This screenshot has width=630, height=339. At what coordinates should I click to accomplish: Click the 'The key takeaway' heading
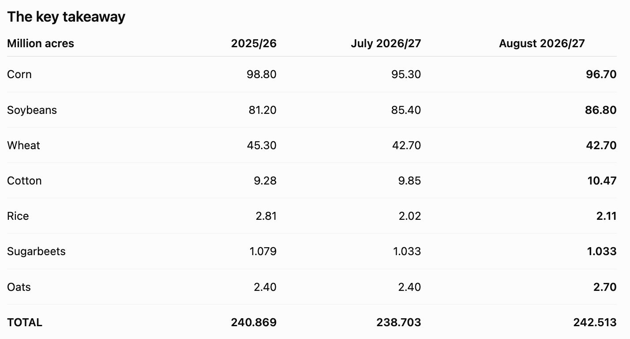tap(66, 17)
